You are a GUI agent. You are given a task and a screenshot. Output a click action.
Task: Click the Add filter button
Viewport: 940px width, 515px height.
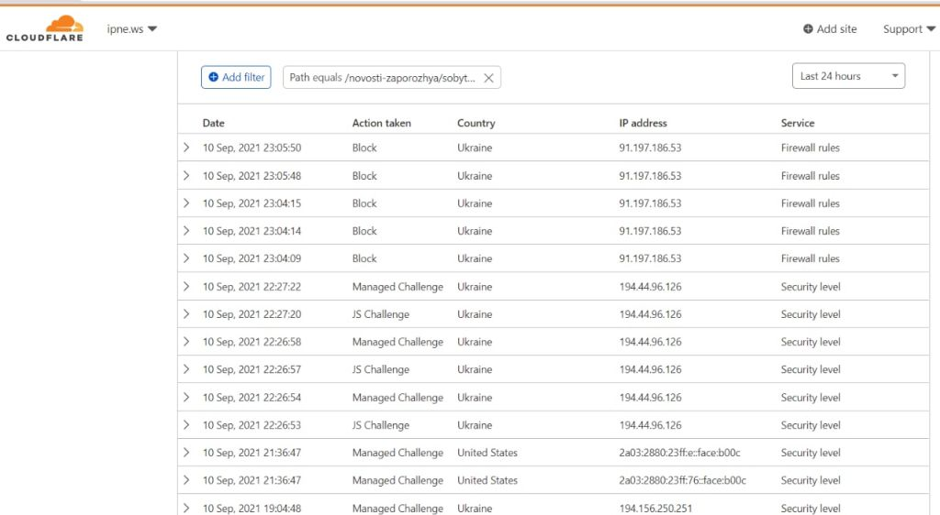tap(236, 77)
